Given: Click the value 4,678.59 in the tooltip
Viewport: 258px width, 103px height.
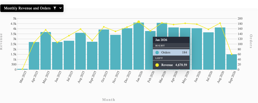Looking at the screenshot, I should 181,65.
